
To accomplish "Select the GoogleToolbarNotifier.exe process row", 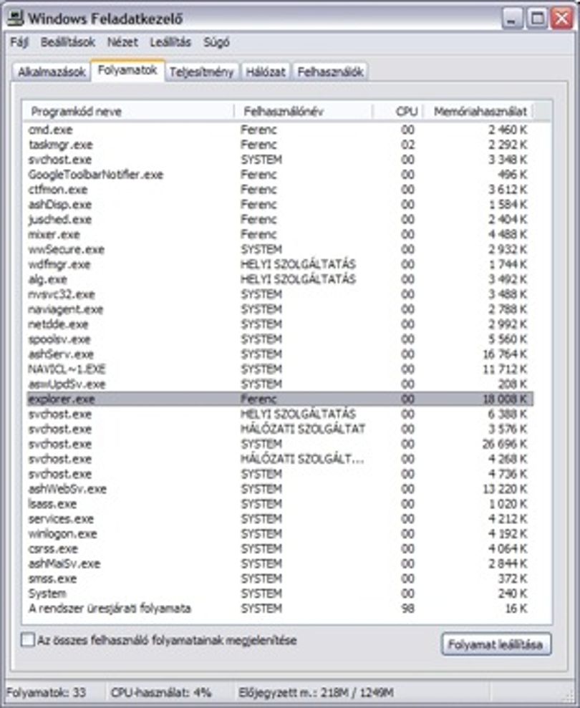I will [x=279, y=175].
